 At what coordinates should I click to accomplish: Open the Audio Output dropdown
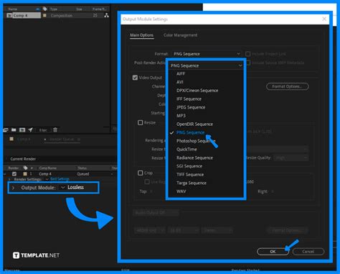click(156, 213)
